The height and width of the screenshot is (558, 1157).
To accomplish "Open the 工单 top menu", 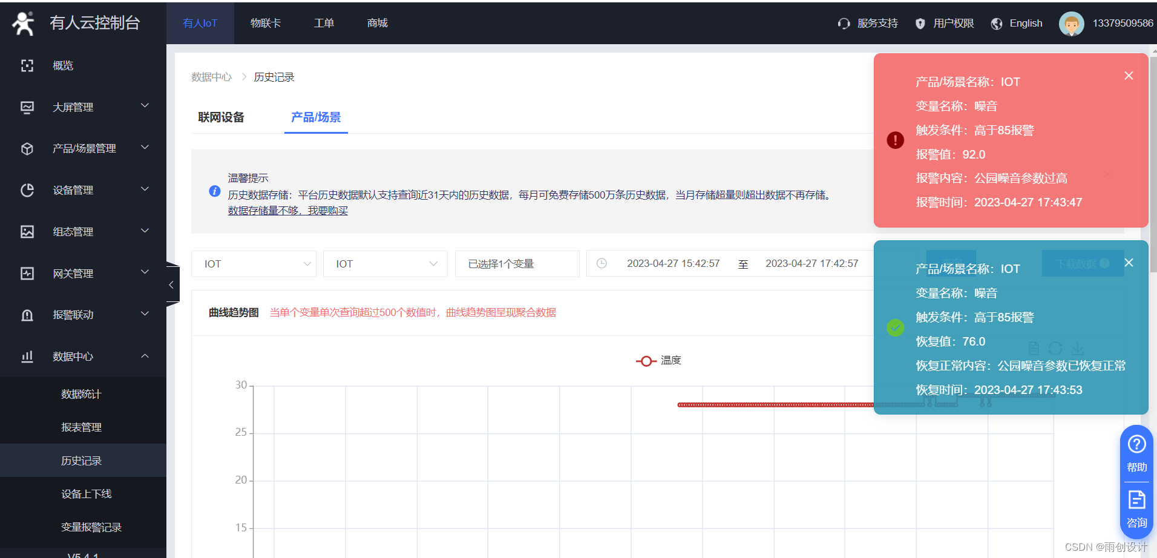I will click(x=324, y=23).
